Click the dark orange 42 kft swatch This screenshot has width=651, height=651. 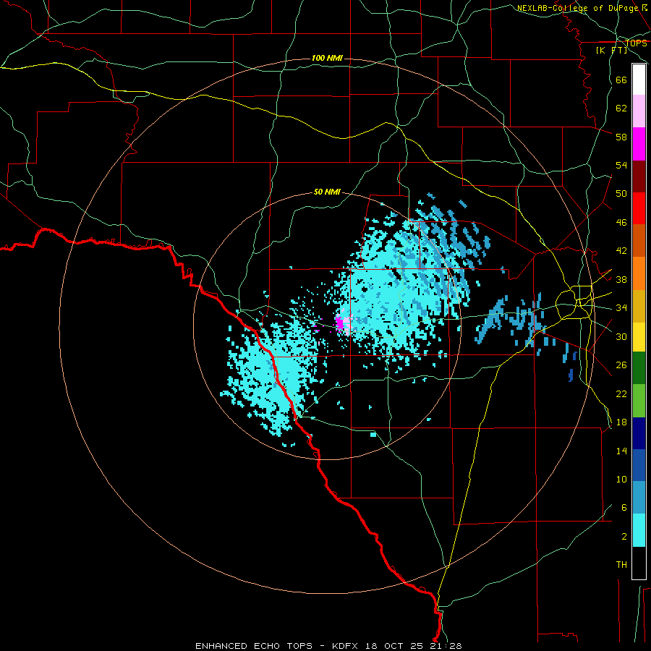[x=639, y=241]
